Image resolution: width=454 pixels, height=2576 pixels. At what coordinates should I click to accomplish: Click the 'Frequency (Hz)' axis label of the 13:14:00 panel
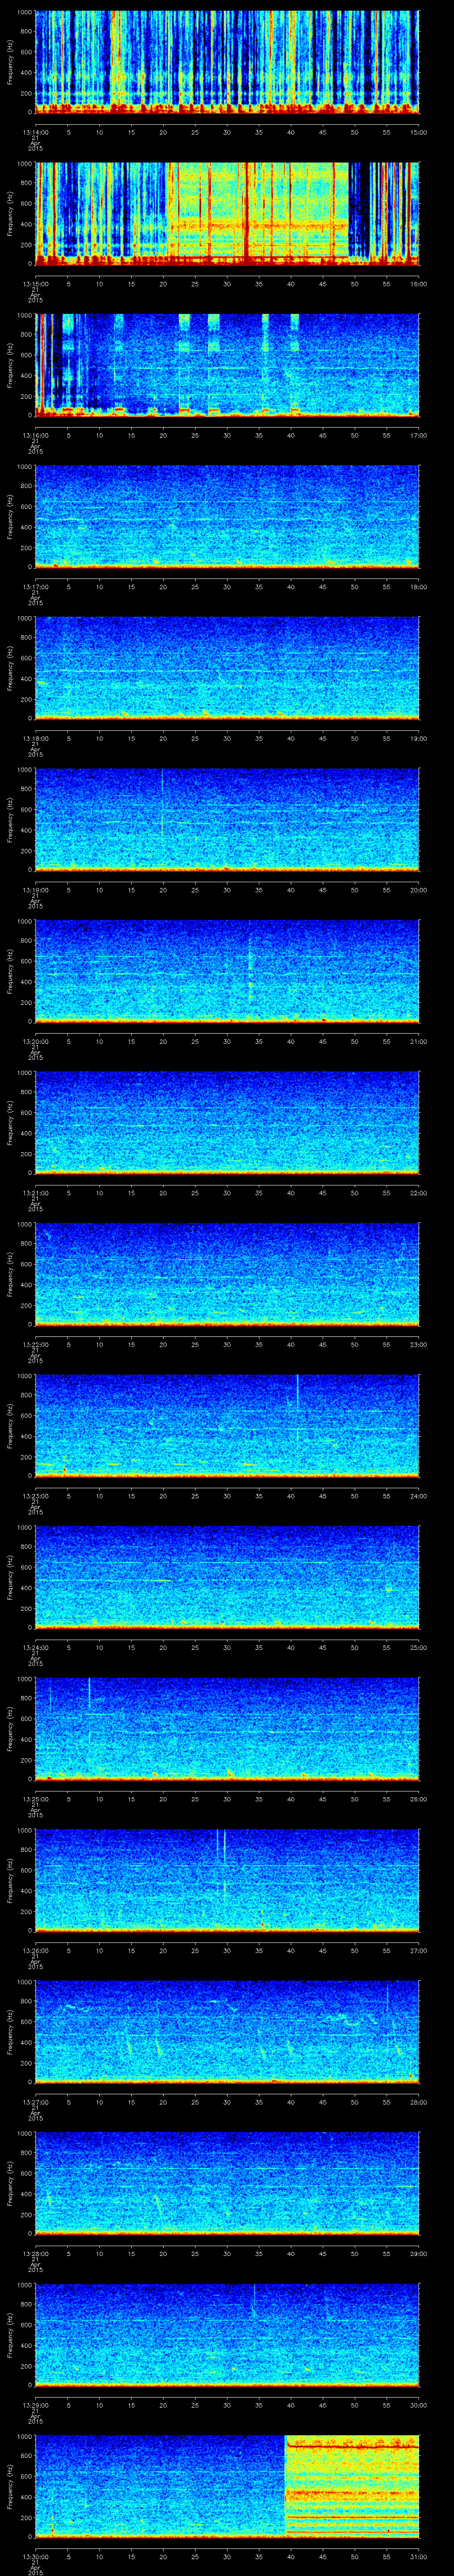(11, 62)
